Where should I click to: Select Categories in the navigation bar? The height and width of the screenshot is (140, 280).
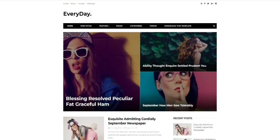tap(136, 26)
